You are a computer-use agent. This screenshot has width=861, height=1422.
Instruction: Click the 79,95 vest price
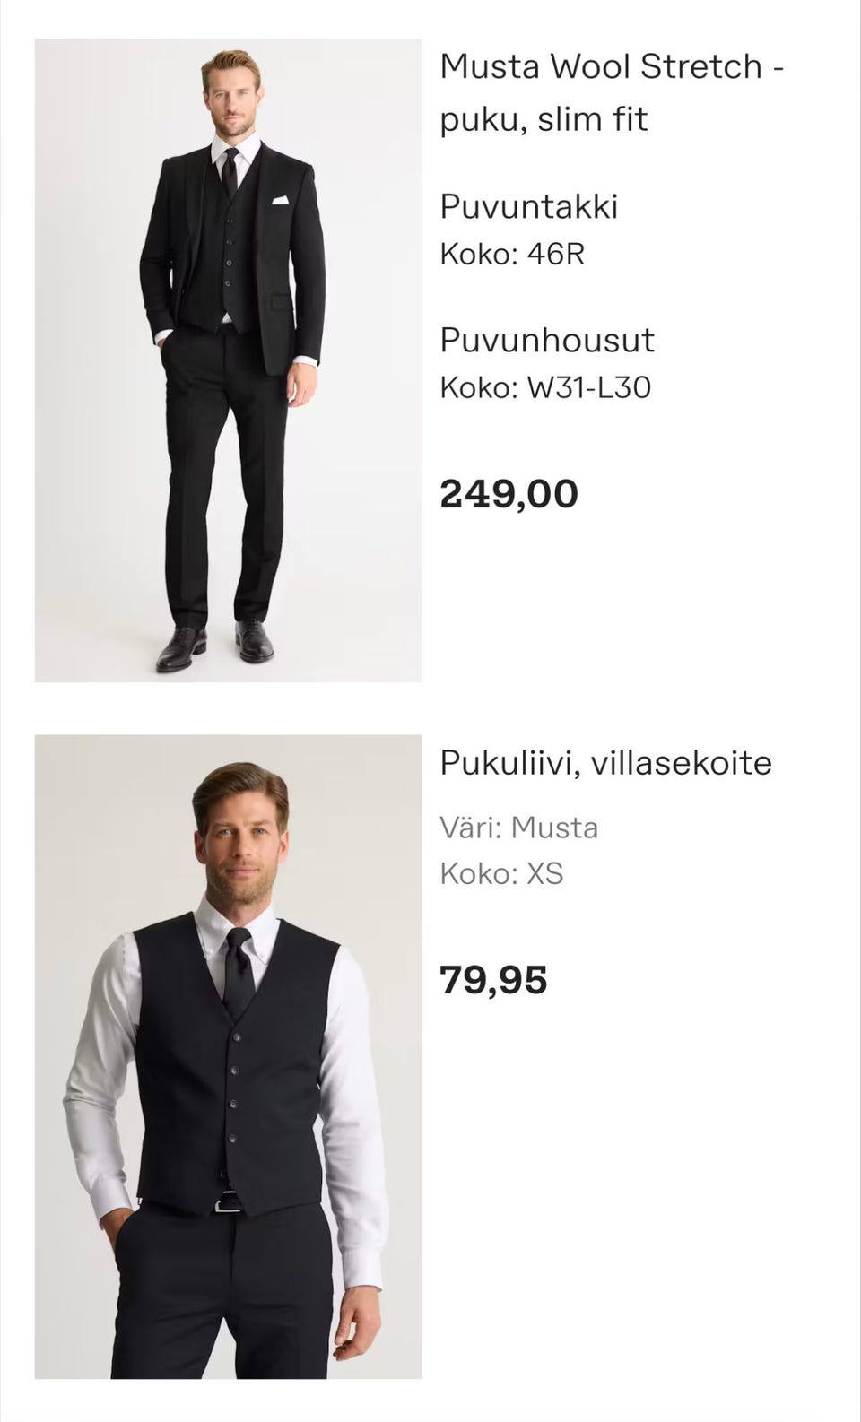point(493,980)
